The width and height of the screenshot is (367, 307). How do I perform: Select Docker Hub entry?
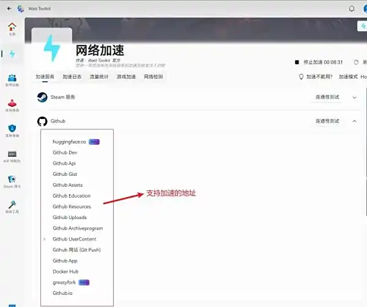pyautogui.click(x=65, y=272)
